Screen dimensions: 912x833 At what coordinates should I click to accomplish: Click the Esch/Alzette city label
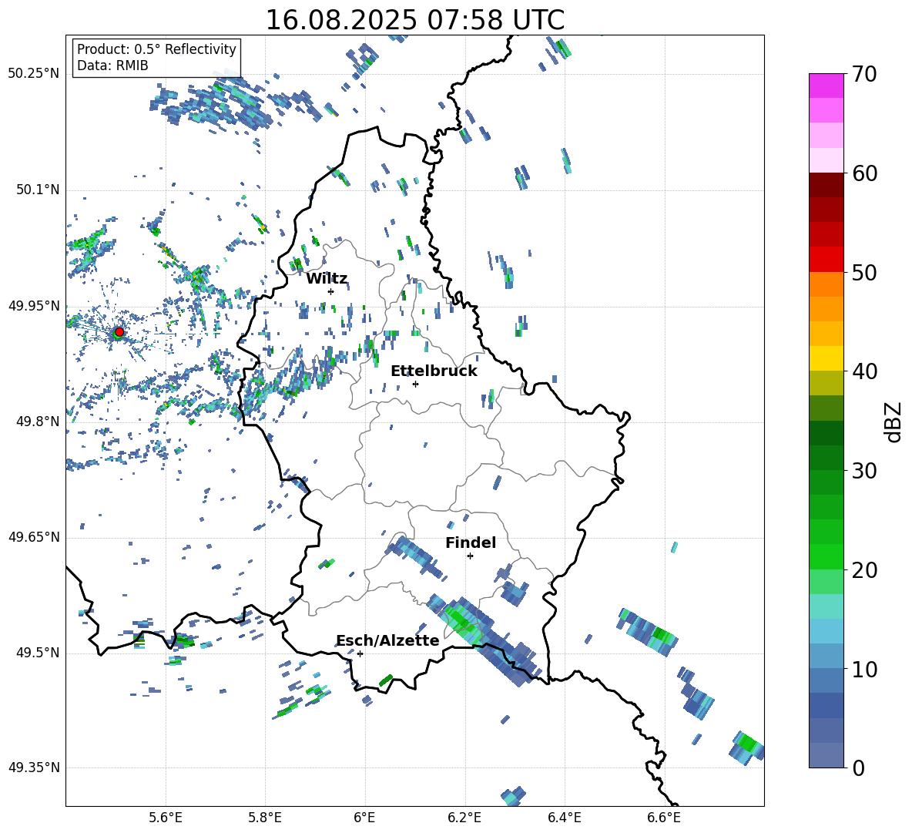(x=387, y=640)
